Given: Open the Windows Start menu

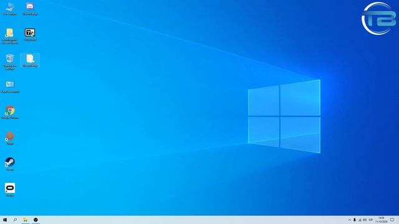Looking at the screenshot, I should (5, 220).
